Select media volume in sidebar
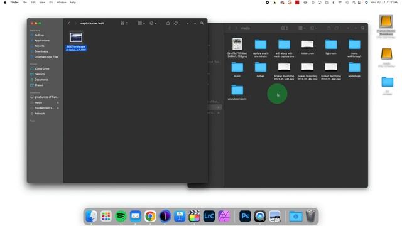Screen dimensions: 402x226 point(38,102)
